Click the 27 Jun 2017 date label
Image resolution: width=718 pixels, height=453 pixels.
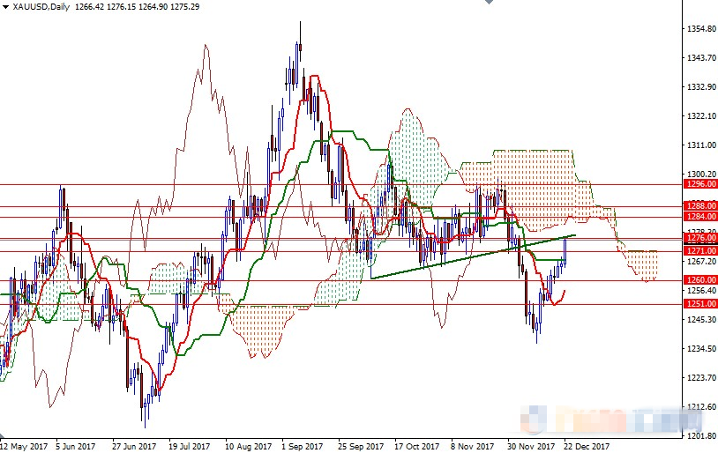[x=132, y=447]
